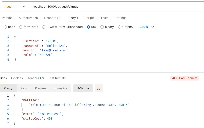The image size is (204, 128).
Task: Switch response view to Raw
Action: 24,88
